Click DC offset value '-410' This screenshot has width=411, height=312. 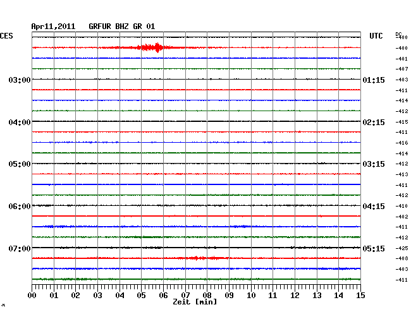click(x=402, y=206)
